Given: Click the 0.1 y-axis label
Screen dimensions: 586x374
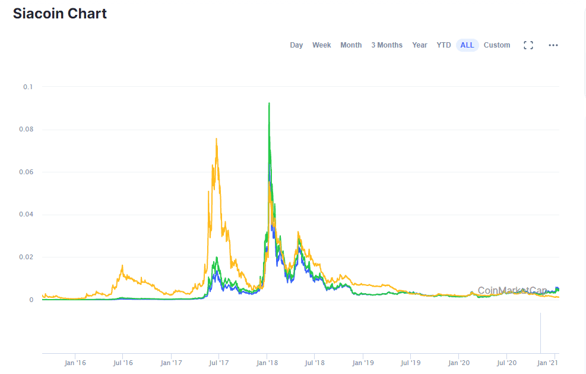Looking at the screenshot, I should coord(28,87).
